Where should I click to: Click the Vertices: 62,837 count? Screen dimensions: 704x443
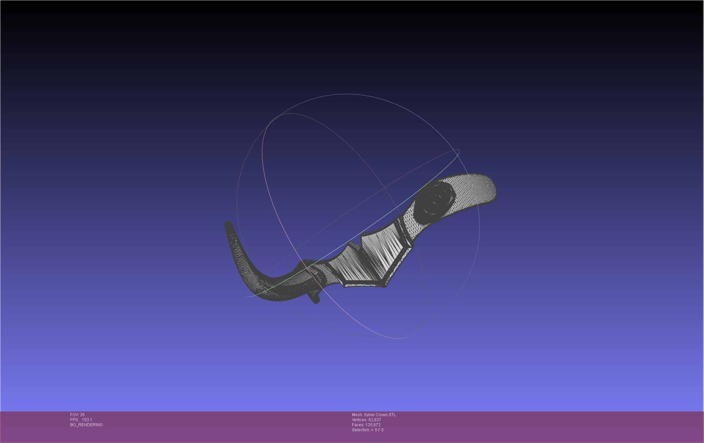[x=366, y=420]
